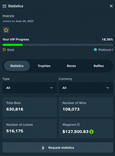Click the Platinum I star icon
115x156 pixels.
(x=95, y=50)
